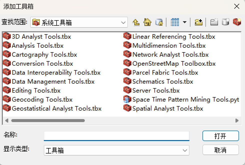The width and height of the screenshot is (245, 165).
Task: Go up one level with arrow icon
Action: (136, 22)
